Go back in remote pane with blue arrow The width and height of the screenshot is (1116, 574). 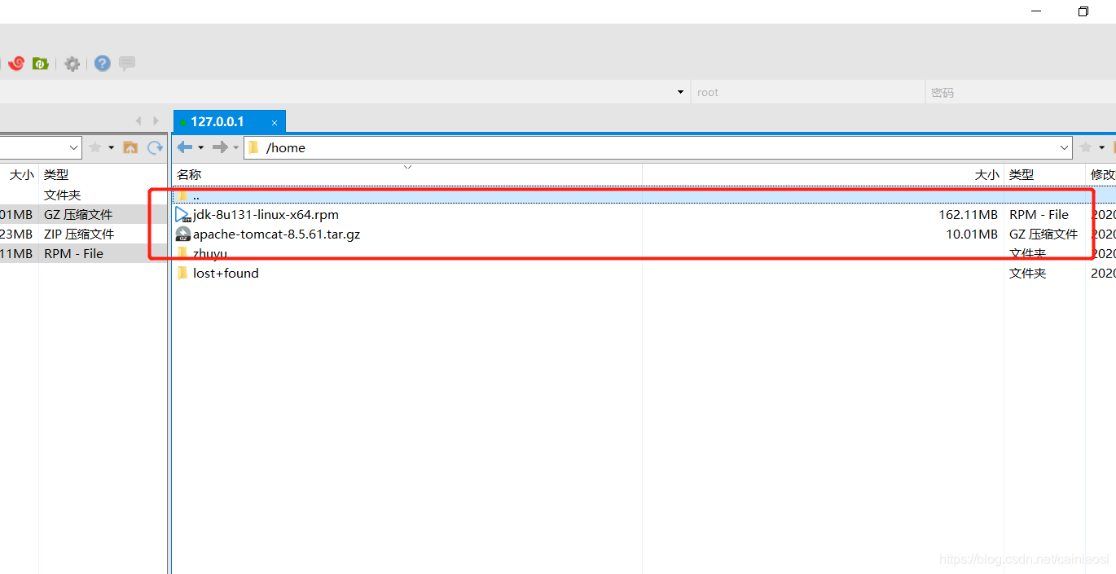185,147
